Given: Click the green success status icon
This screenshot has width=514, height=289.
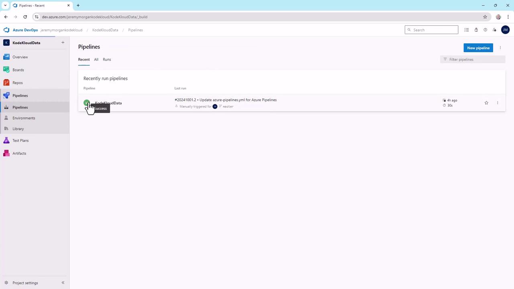Looking at the screenshot, I should pos(86,103).
